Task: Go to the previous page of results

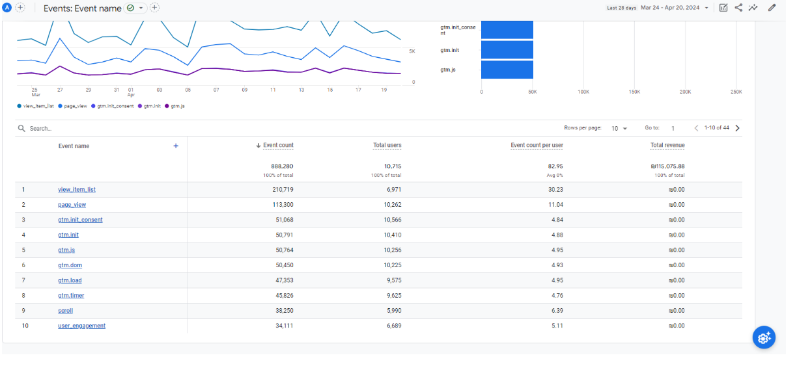Action: pos(696,128)
